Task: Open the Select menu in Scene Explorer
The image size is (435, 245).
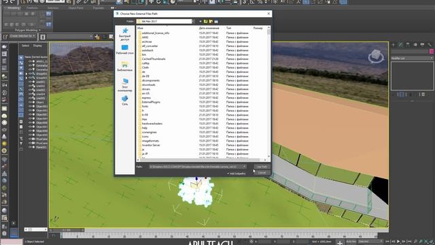Action: point(26,46)
